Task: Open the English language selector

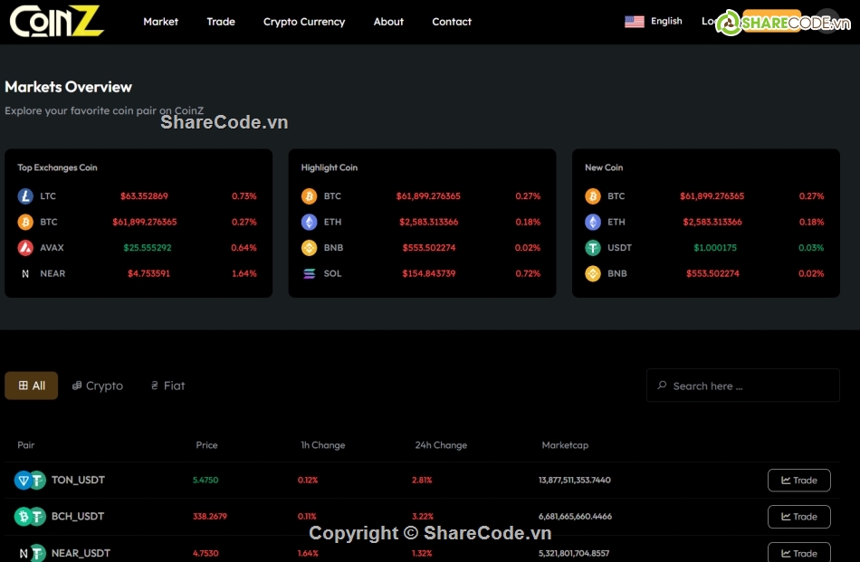Action: point(666,20)
